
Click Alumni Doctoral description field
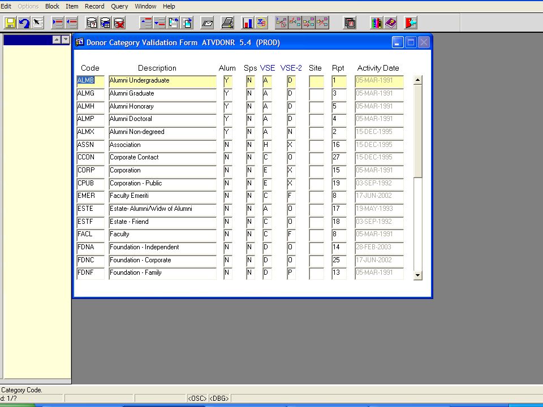[162, 119]
